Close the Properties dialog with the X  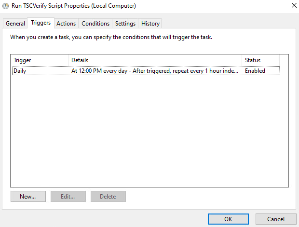pyautogui.click(x=294, y=5)
